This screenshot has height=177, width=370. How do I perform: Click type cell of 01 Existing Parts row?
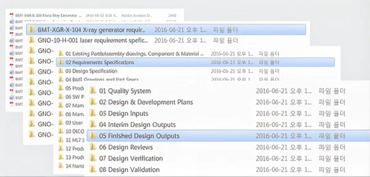[x=269, y=54]
